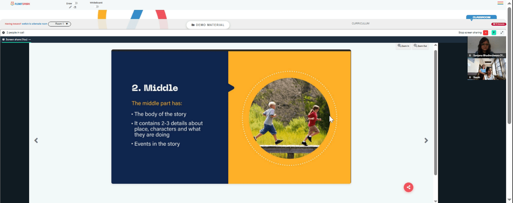Expand call view to fullscreen
Screen dimensions: 513x203
[x=502, y=33]
